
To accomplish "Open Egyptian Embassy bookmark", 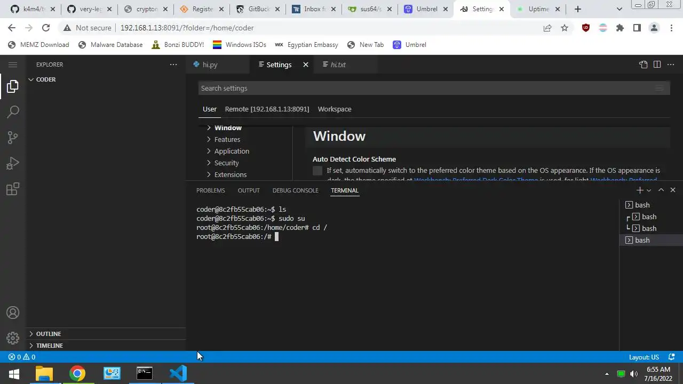I will coord(306,45).
